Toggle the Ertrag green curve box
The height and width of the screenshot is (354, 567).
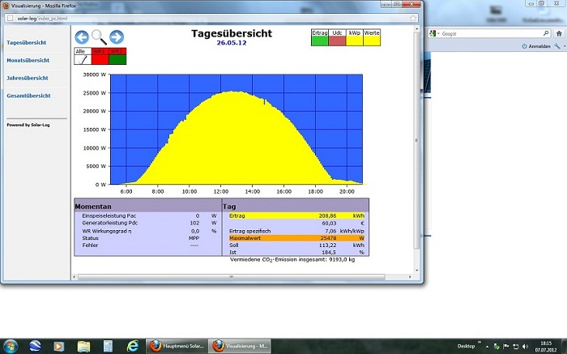click(320, 41)
